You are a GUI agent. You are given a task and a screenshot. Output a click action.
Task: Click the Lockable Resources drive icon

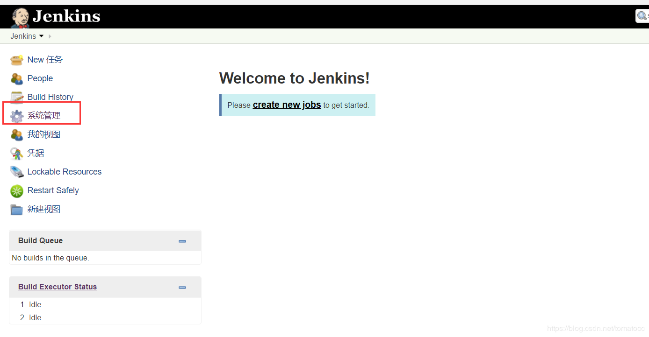click(x=17, y=172)
